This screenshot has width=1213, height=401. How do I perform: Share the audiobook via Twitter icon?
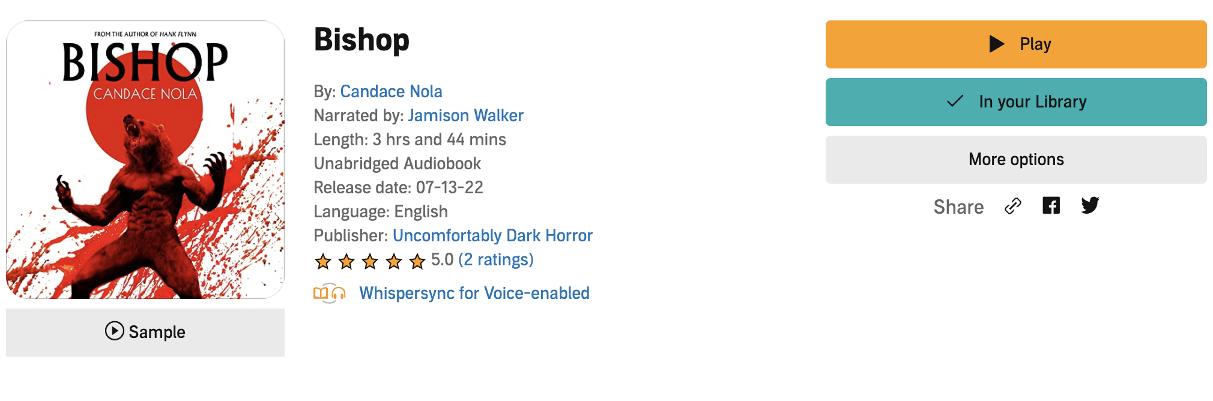pyautogui.click(x=1090, y=205)
